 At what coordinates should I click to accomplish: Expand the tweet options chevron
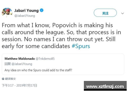123,13
